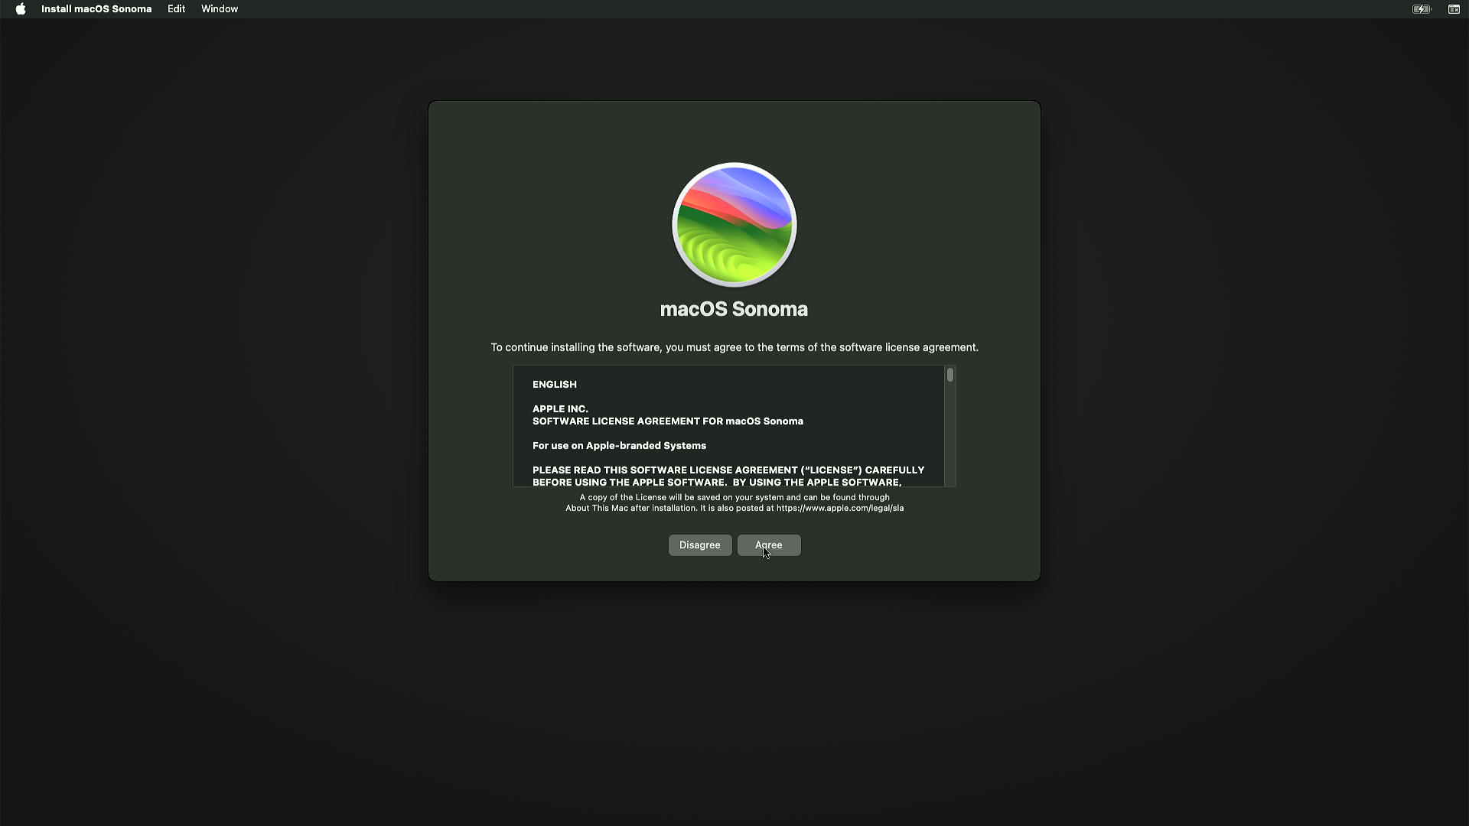Screen dimensions: 1469x826
Task: Click the macOS Sonoma title heading
Action: 734,309
